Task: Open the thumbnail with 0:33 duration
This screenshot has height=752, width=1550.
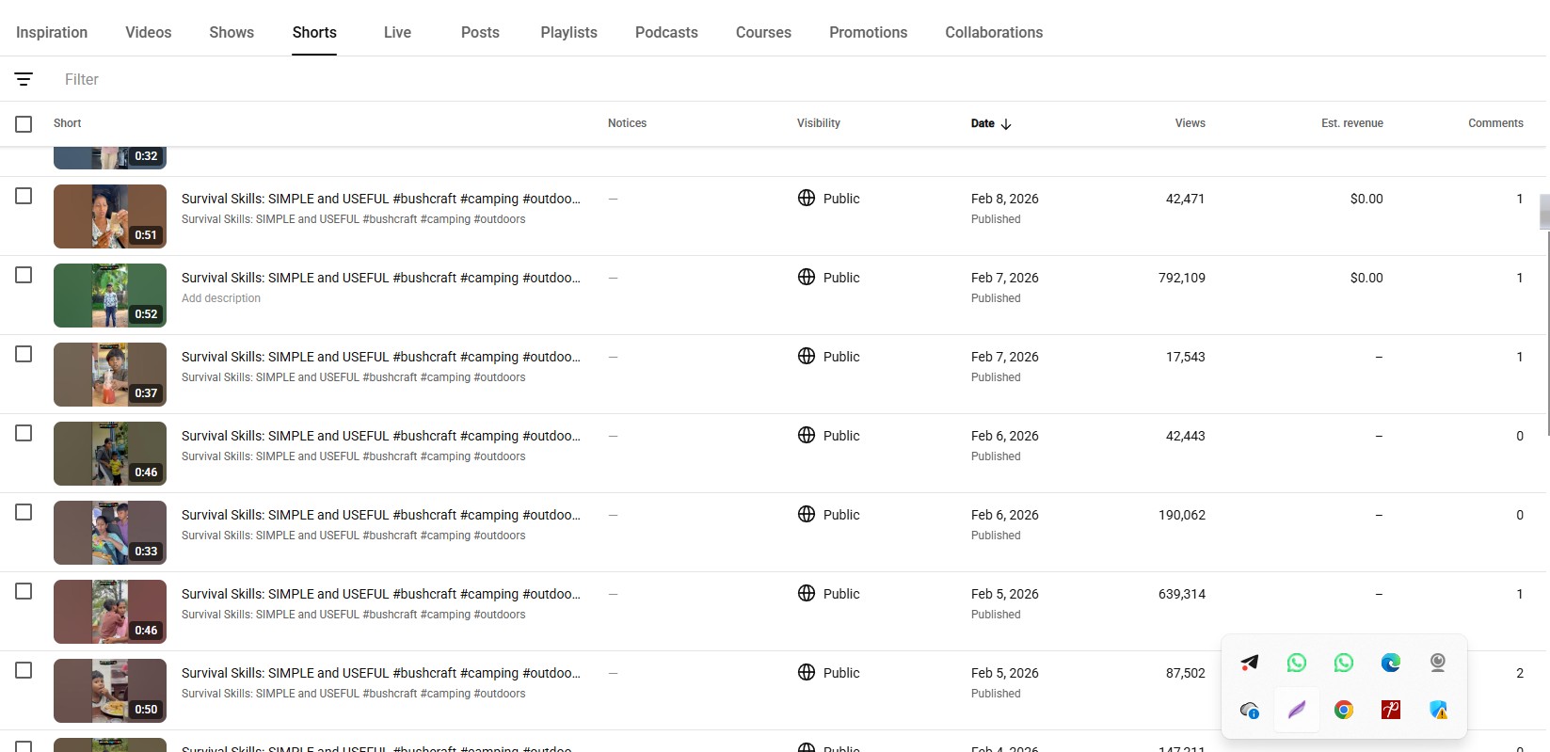Action: (x=110, y=533)
